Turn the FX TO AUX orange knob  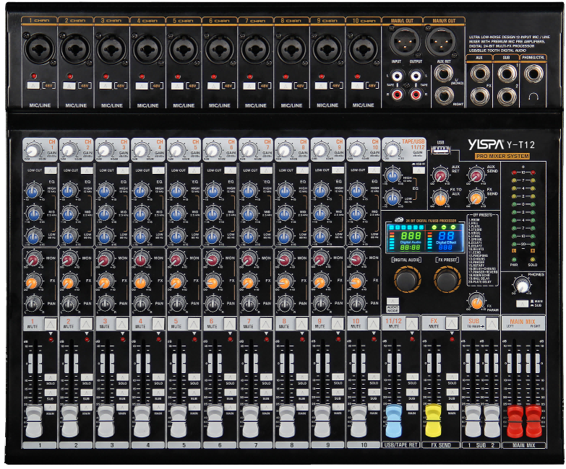pyautogui.click(x=440, y=198)
